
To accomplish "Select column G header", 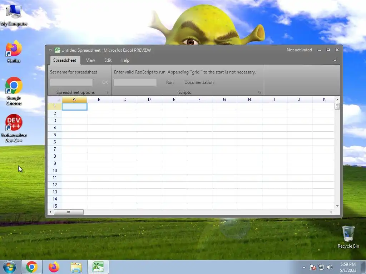I will 224,100.
